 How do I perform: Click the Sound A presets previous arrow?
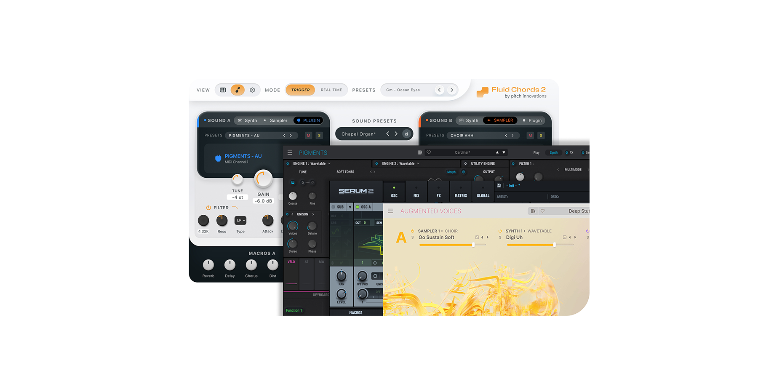[x=284, y=136]
